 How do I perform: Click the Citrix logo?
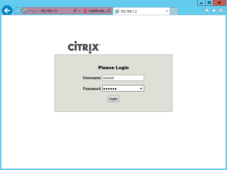click(x=84, y=47)
